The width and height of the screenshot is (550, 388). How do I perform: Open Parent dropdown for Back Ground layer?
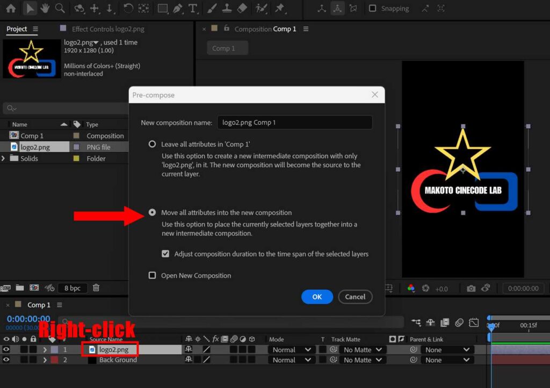[447, 360]
